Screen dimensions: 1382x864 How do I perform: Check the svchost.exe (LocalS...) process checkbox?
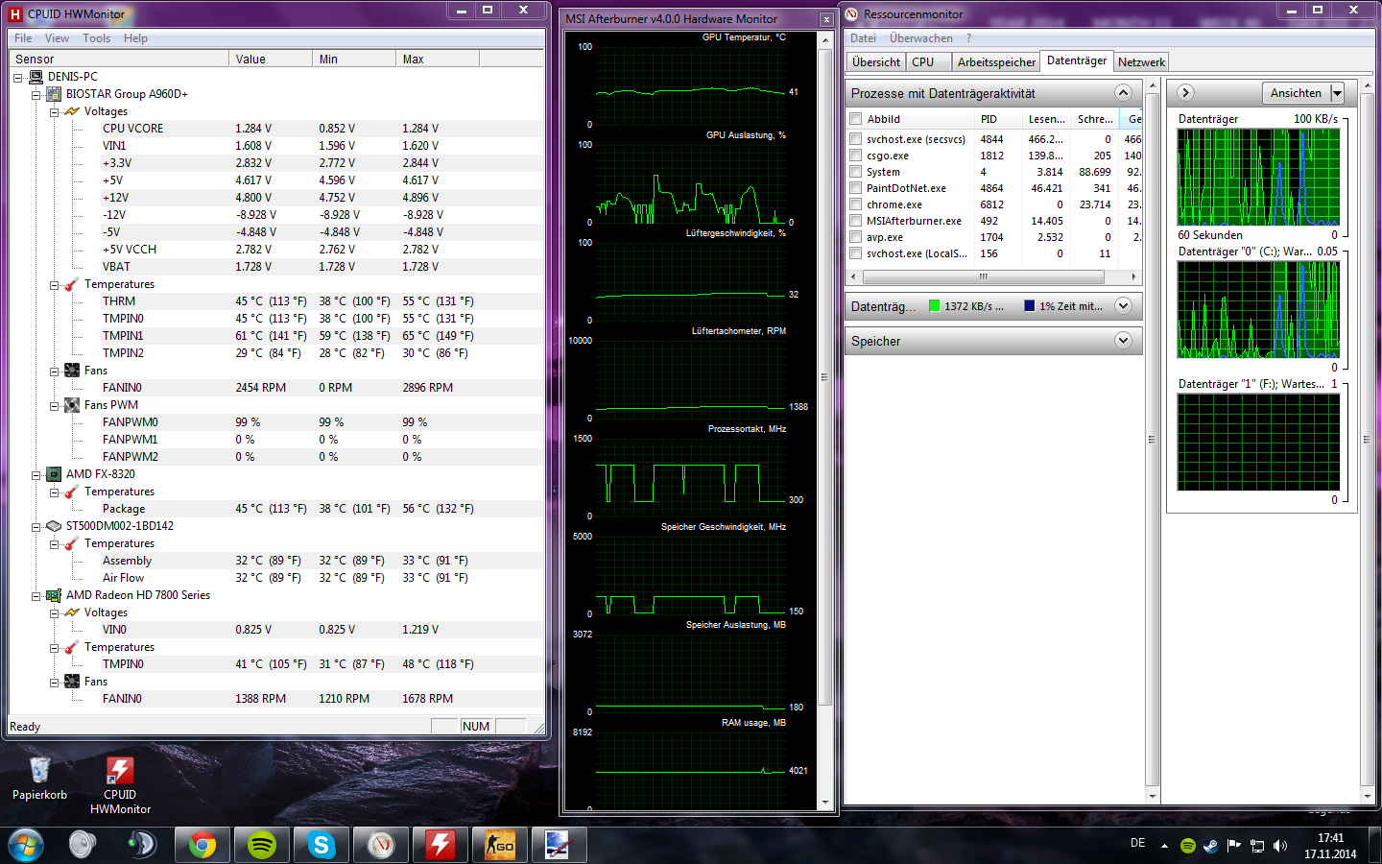[855, 253]
